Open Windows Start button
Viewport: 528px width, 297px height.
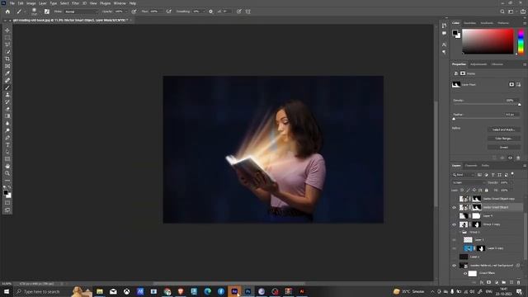7,291
